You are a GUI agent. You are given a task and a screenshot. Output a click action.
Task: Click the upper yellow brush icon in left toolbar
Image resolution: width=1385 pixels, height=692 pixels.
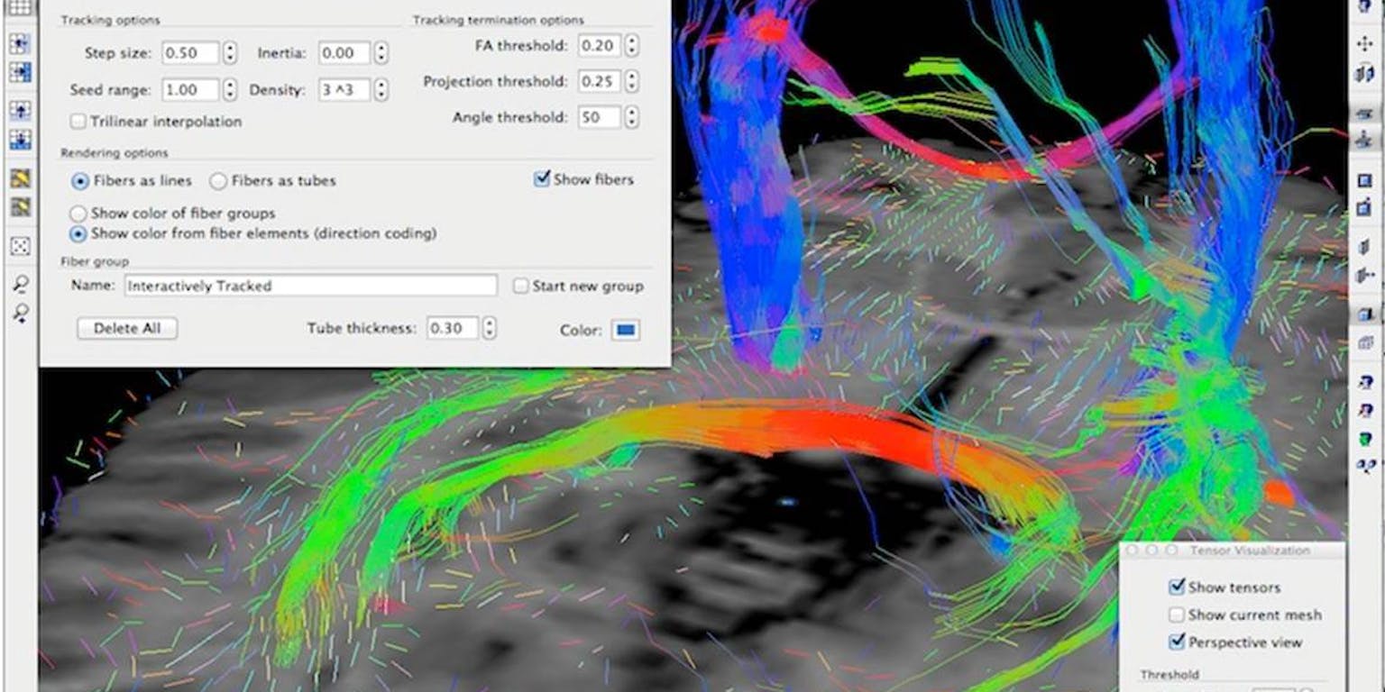19,178
